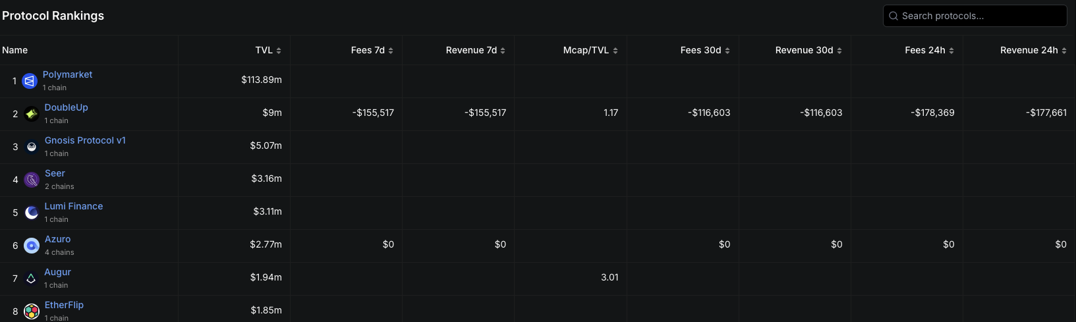Sort by Fees 30d column header
Viewport: 1076px width, 322px height.
(705, 50)
